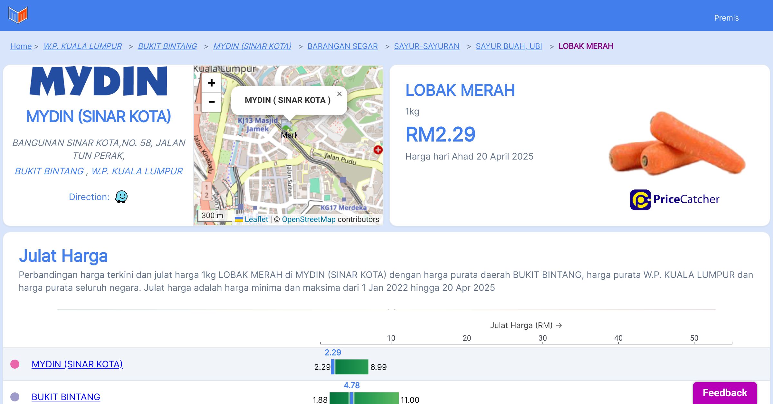Open the Premis menu item
Screen dimensions: 773x404
(x=726, y=18)
